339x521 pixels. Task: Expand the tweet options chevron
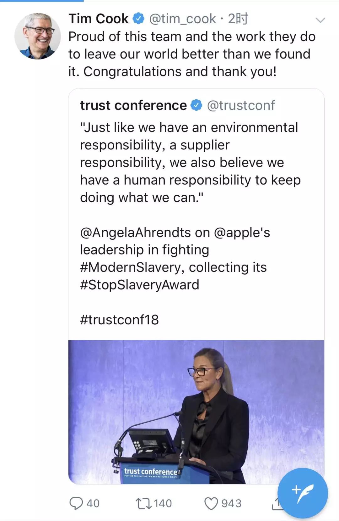(x=320, y=20)
